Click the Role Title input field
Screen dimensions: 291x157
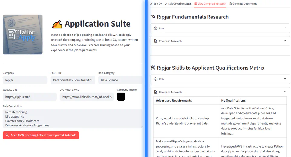point(73,80)
